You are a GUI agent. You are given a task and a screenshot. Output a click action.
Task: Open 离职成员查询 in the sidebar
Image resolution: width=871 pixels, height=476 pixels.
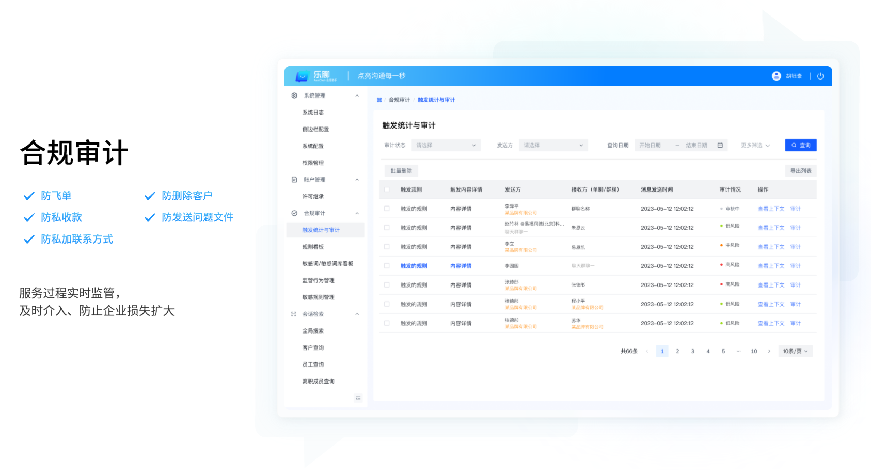[x=319, y=382]
